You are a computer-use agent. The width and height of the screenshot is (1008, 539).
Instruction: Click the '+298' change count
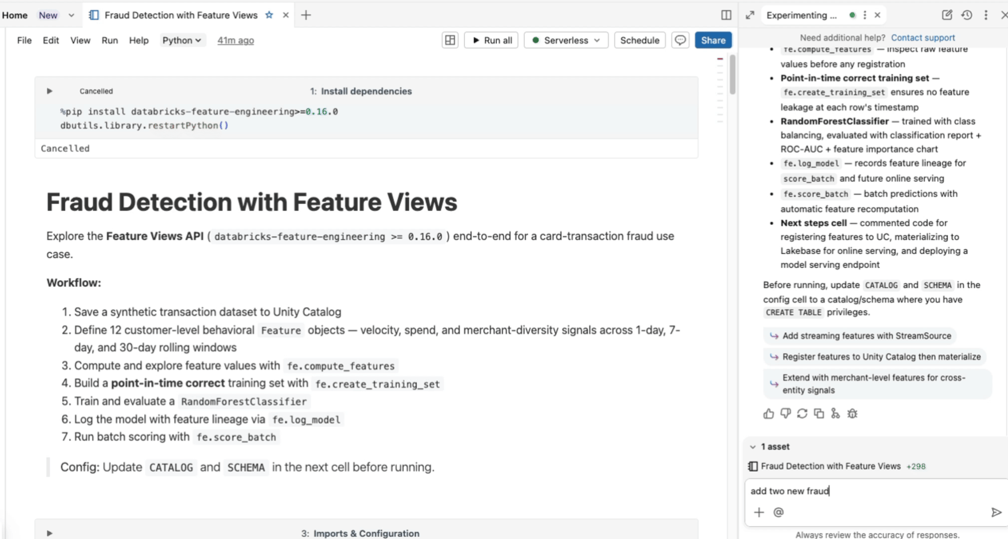[916, 466]
